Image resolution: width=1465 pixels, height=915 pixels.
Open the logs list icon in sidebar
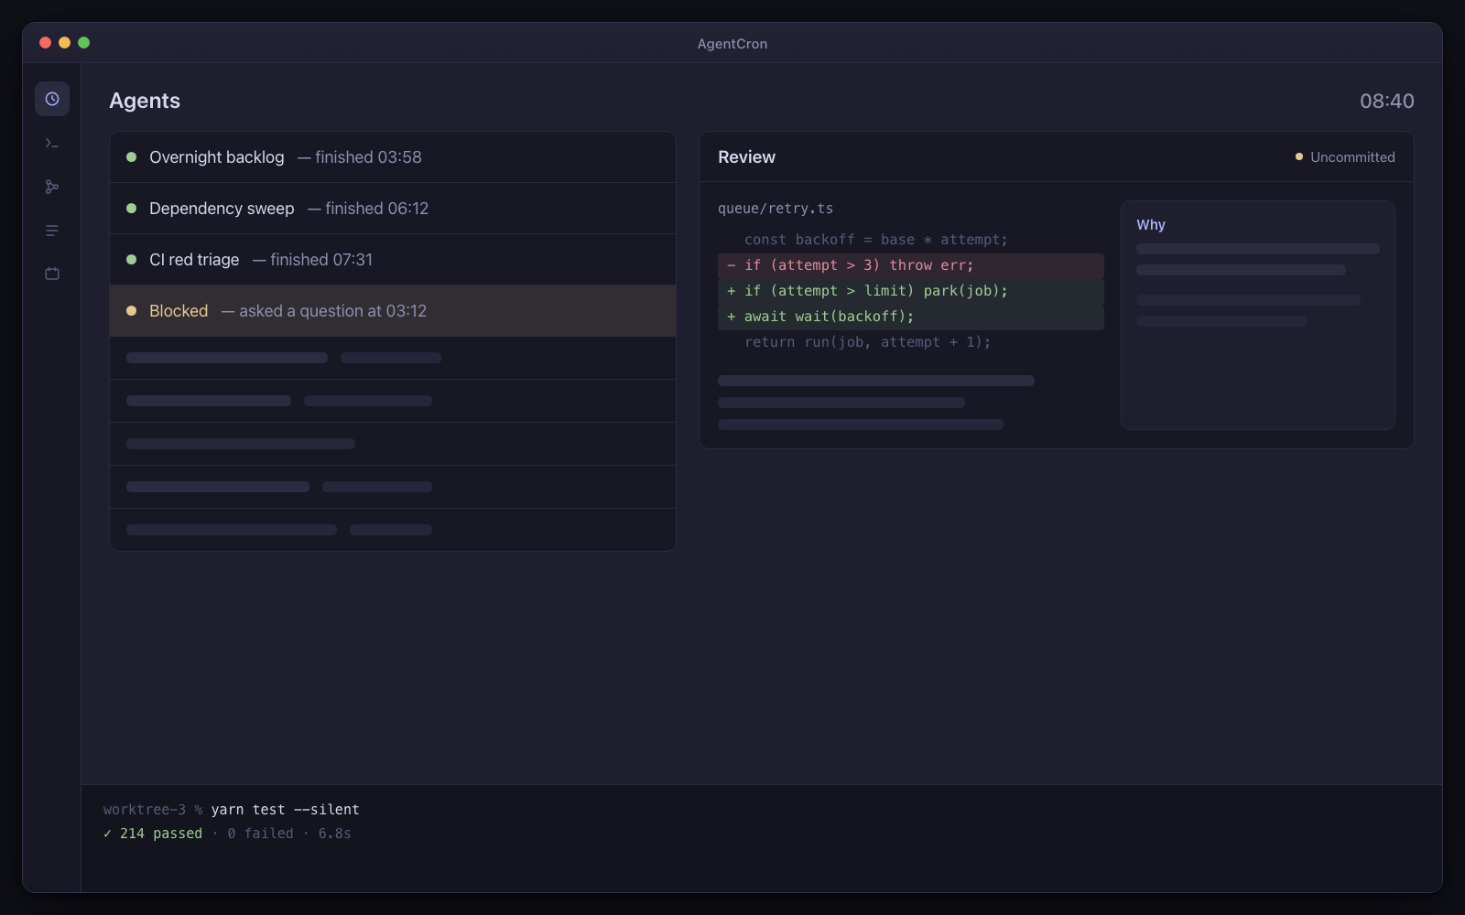pyautogui.click(x=52, y=231)
